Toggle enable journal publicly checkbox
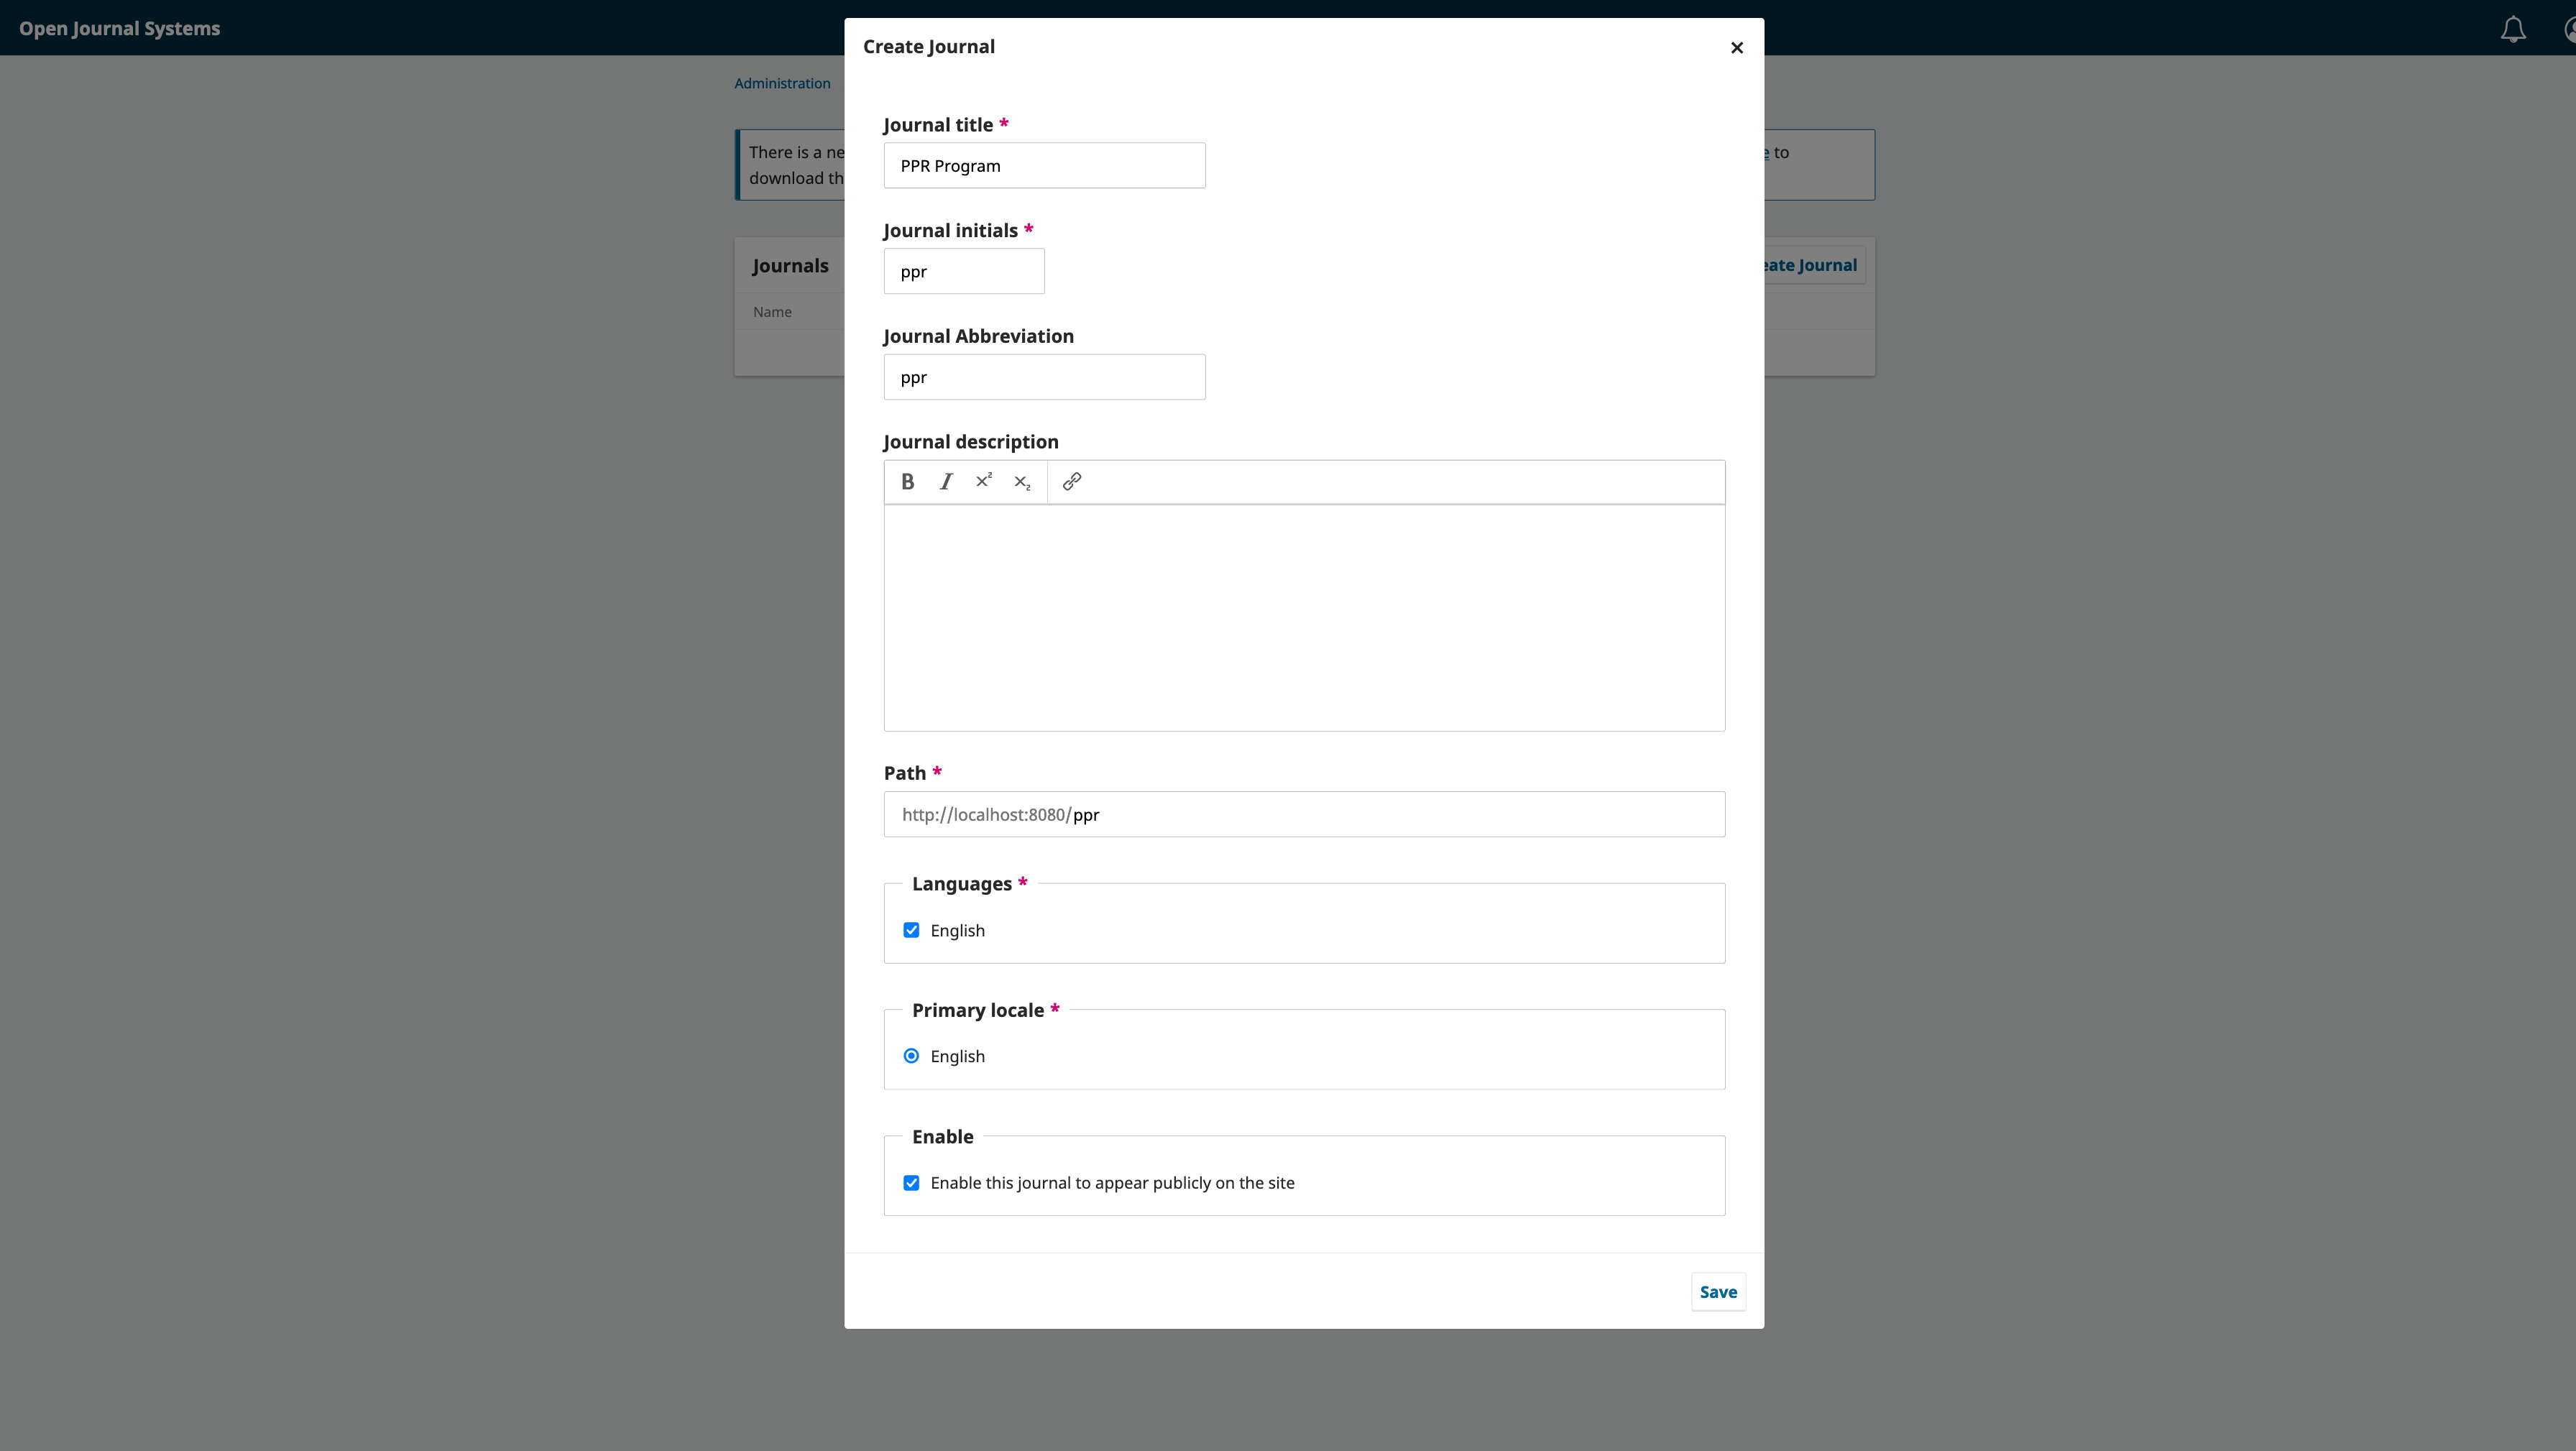The image size is (2576, 1451). coord(911,1183)
